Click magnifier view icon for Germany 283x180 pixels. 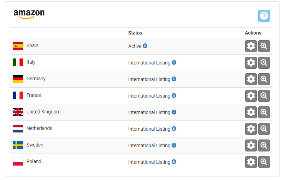click(x=264, y=79)
